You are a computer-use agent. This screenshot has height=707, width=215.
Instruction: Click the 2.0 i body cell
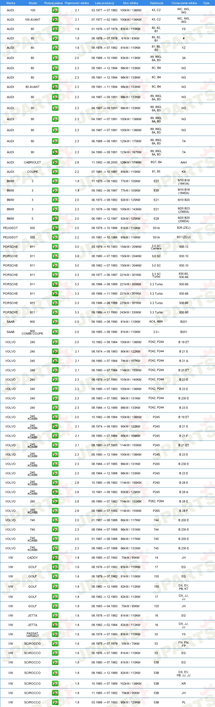tap(156, 332)
